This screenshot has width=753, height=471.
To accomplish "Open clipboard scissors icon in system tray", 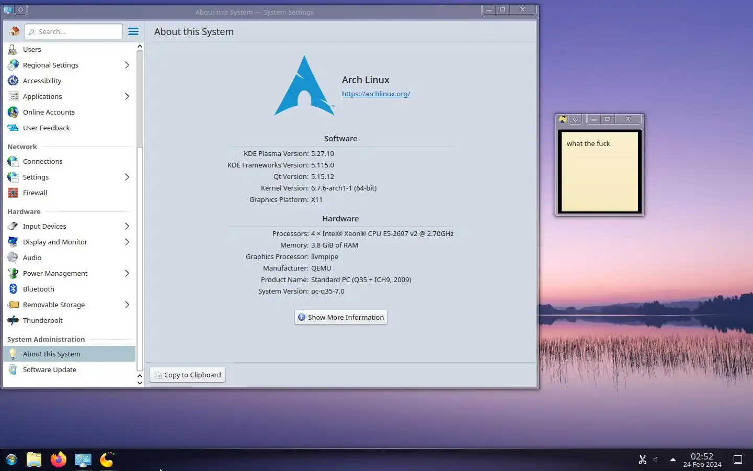I will (x=643, y=459).
